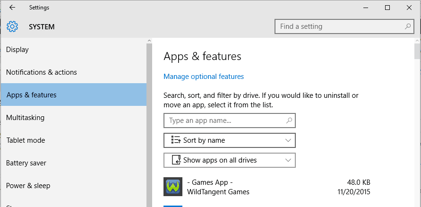This screenshot has width=421, height=207.
Task: Close the Settings window
Action: (x=409, y=8)
